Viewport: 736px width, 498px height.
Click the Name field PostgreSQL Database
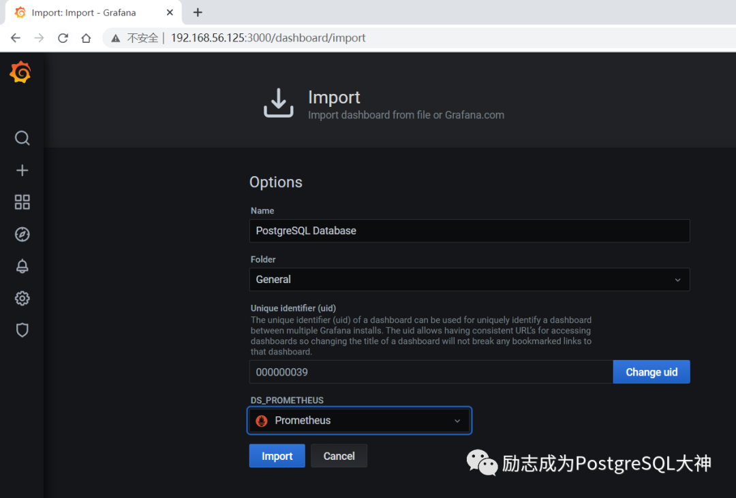[470, 231]
